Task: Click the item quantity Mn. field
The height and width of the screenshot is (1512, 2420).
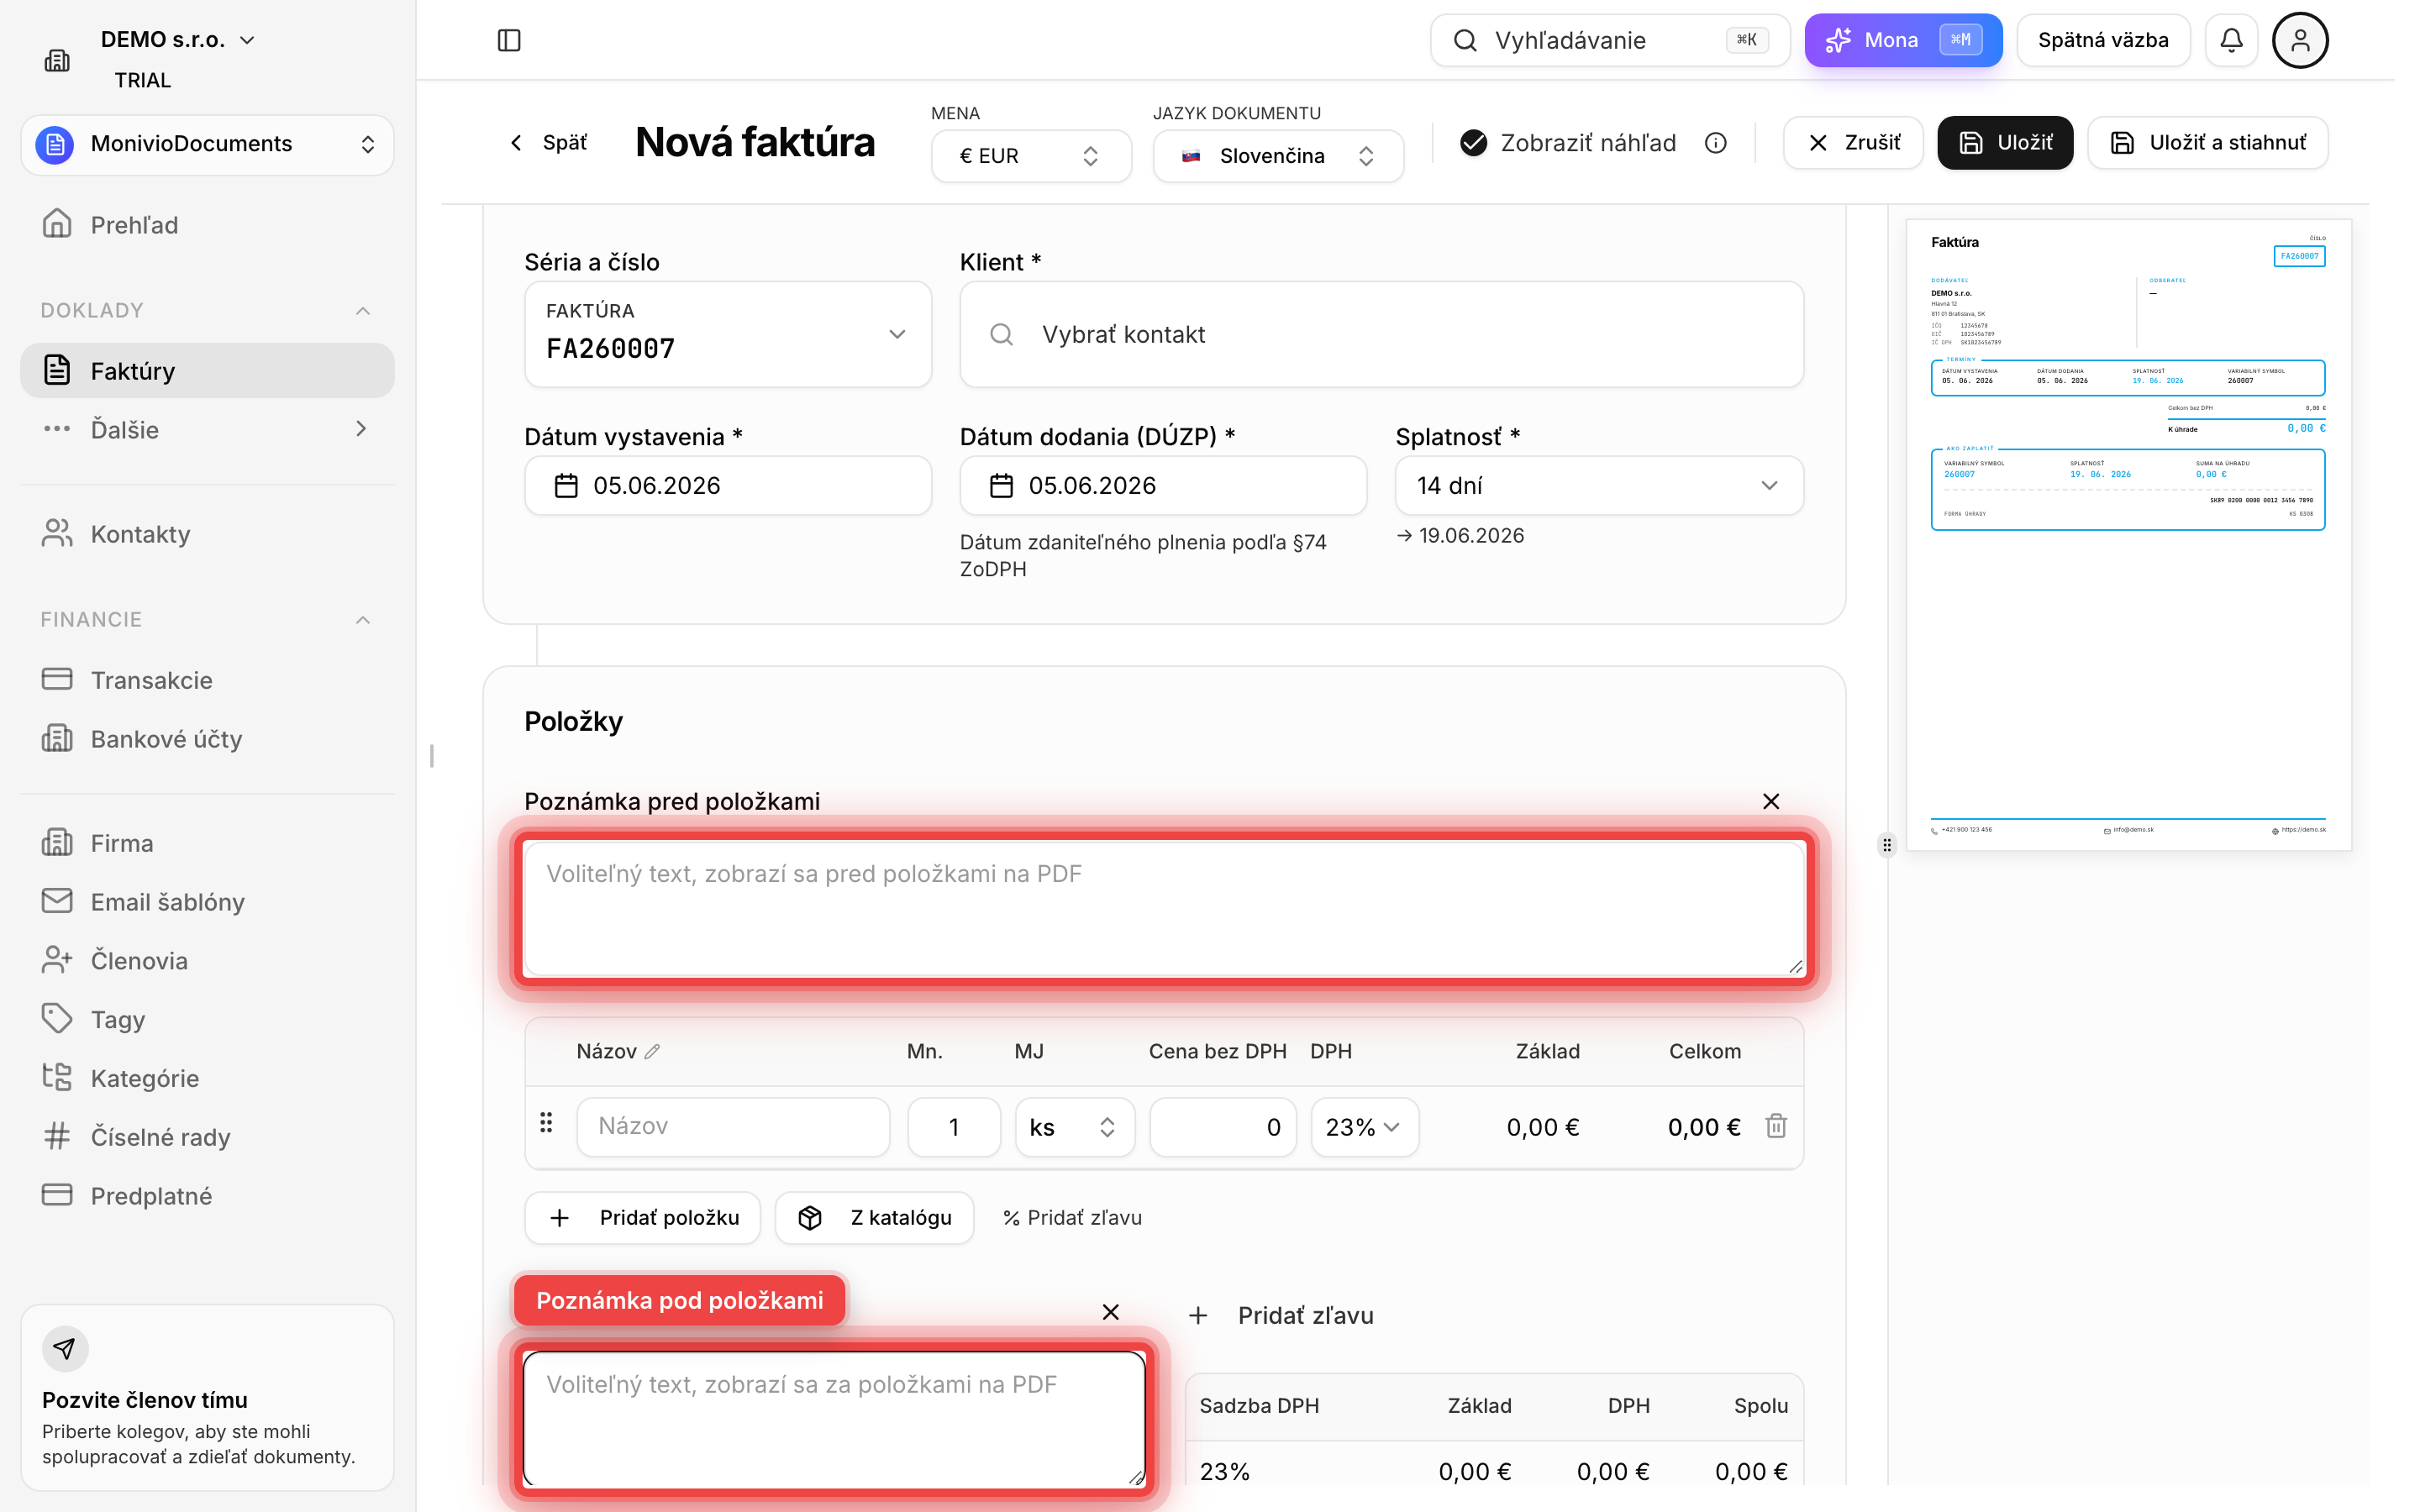Action: (x=954, y=1127)
